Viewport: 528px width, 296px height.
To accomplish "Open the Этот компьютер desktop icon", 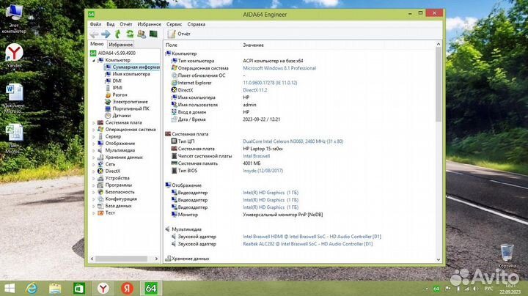I will 14,18.
